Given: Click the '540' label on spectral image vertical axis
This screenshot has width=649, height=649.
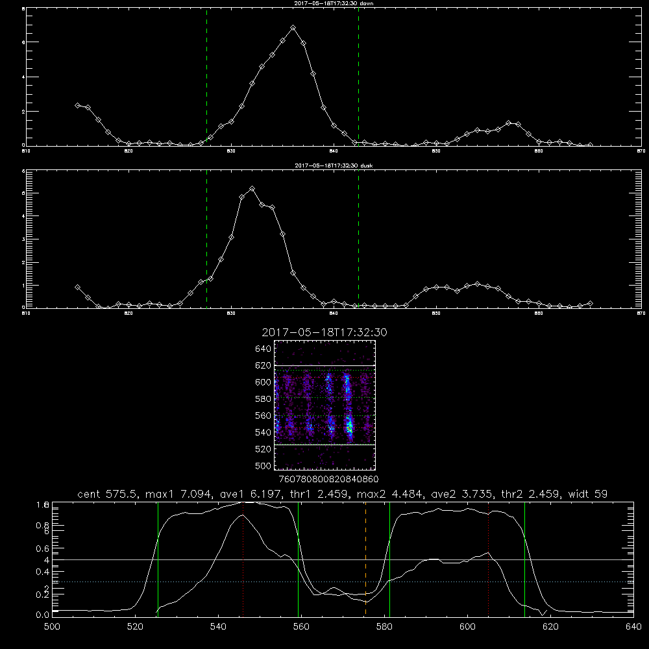Looking at the screenshot, I should 263,432.
